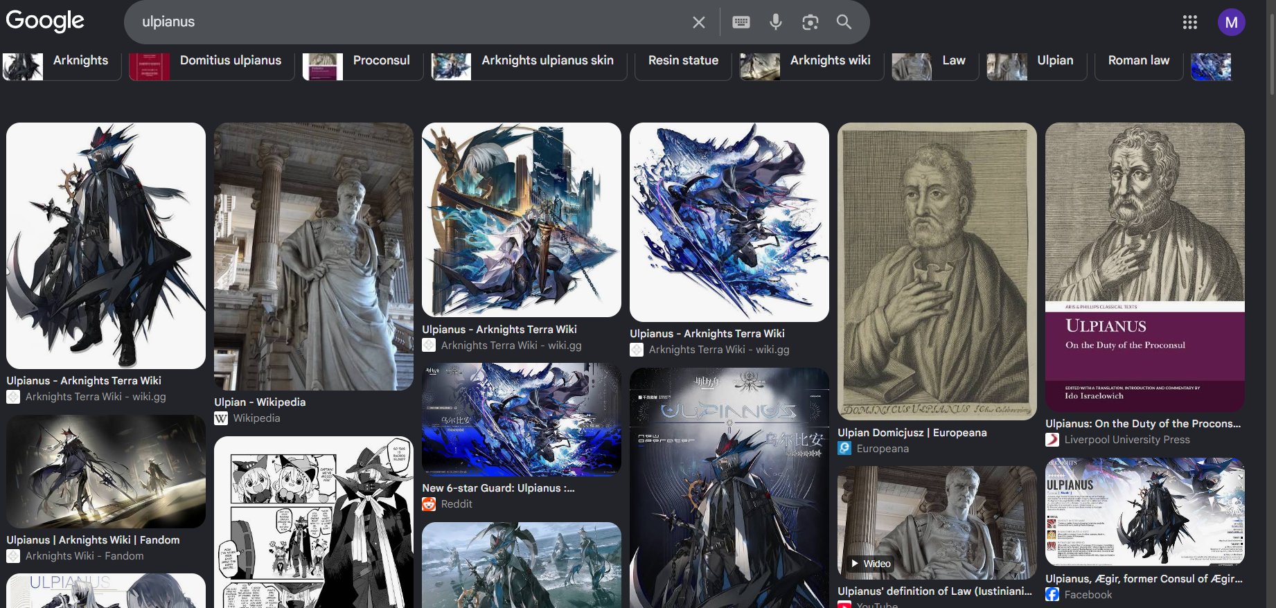Open the on-screen keyboard input tool
This screenshot has width=1276, height=608.
[x=741, y=22]
